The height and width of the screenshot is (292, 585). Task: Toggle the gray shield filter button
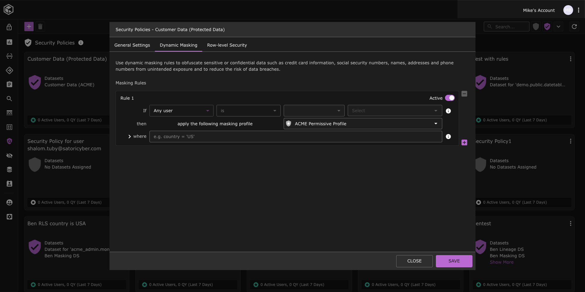(x=536, y=27)
